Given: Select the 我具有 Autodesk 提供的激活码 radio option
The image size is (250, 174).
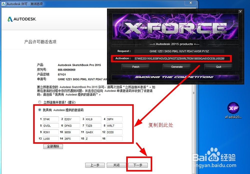Looking at the screenshot, I should click(39, 110).
